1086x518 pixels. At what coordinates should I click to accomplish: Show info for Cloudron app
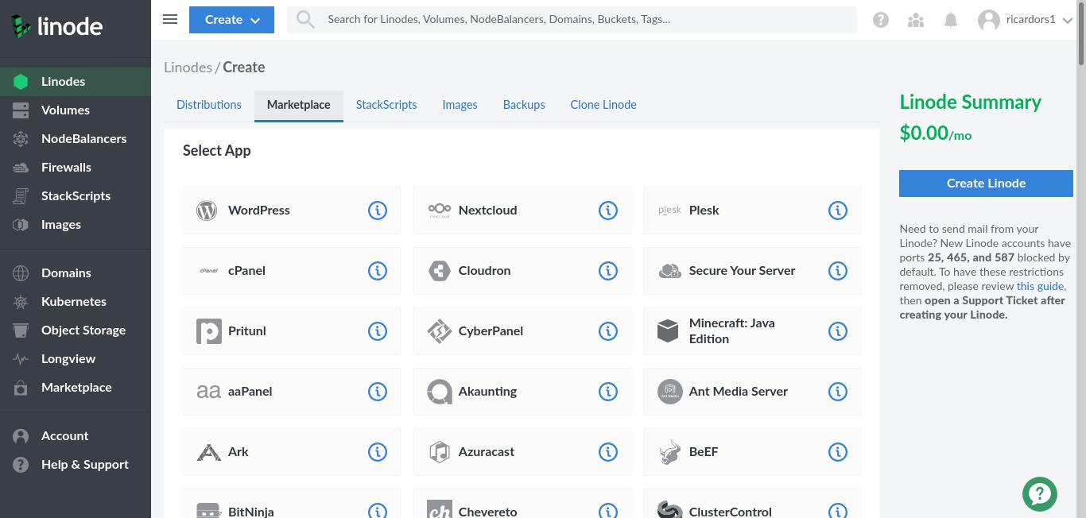click(x=608, y=271)
